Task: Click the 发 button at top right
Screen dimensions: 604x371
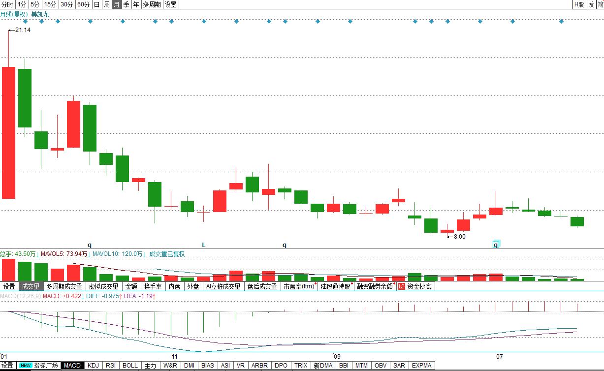Action: [591, 4]
